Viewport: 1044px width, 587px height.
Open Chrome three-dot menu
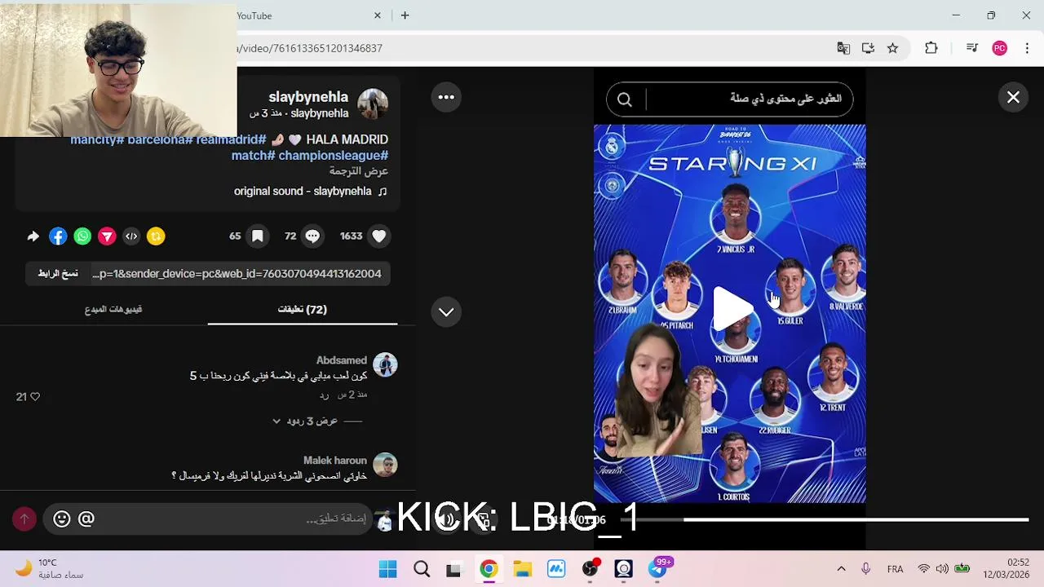click(x=1027, y=48)
